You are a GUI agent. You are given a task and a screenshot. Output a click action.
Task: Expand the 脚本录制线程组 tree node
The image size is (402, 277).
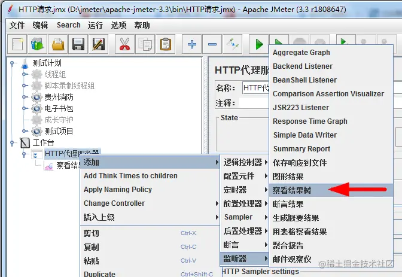25,86
